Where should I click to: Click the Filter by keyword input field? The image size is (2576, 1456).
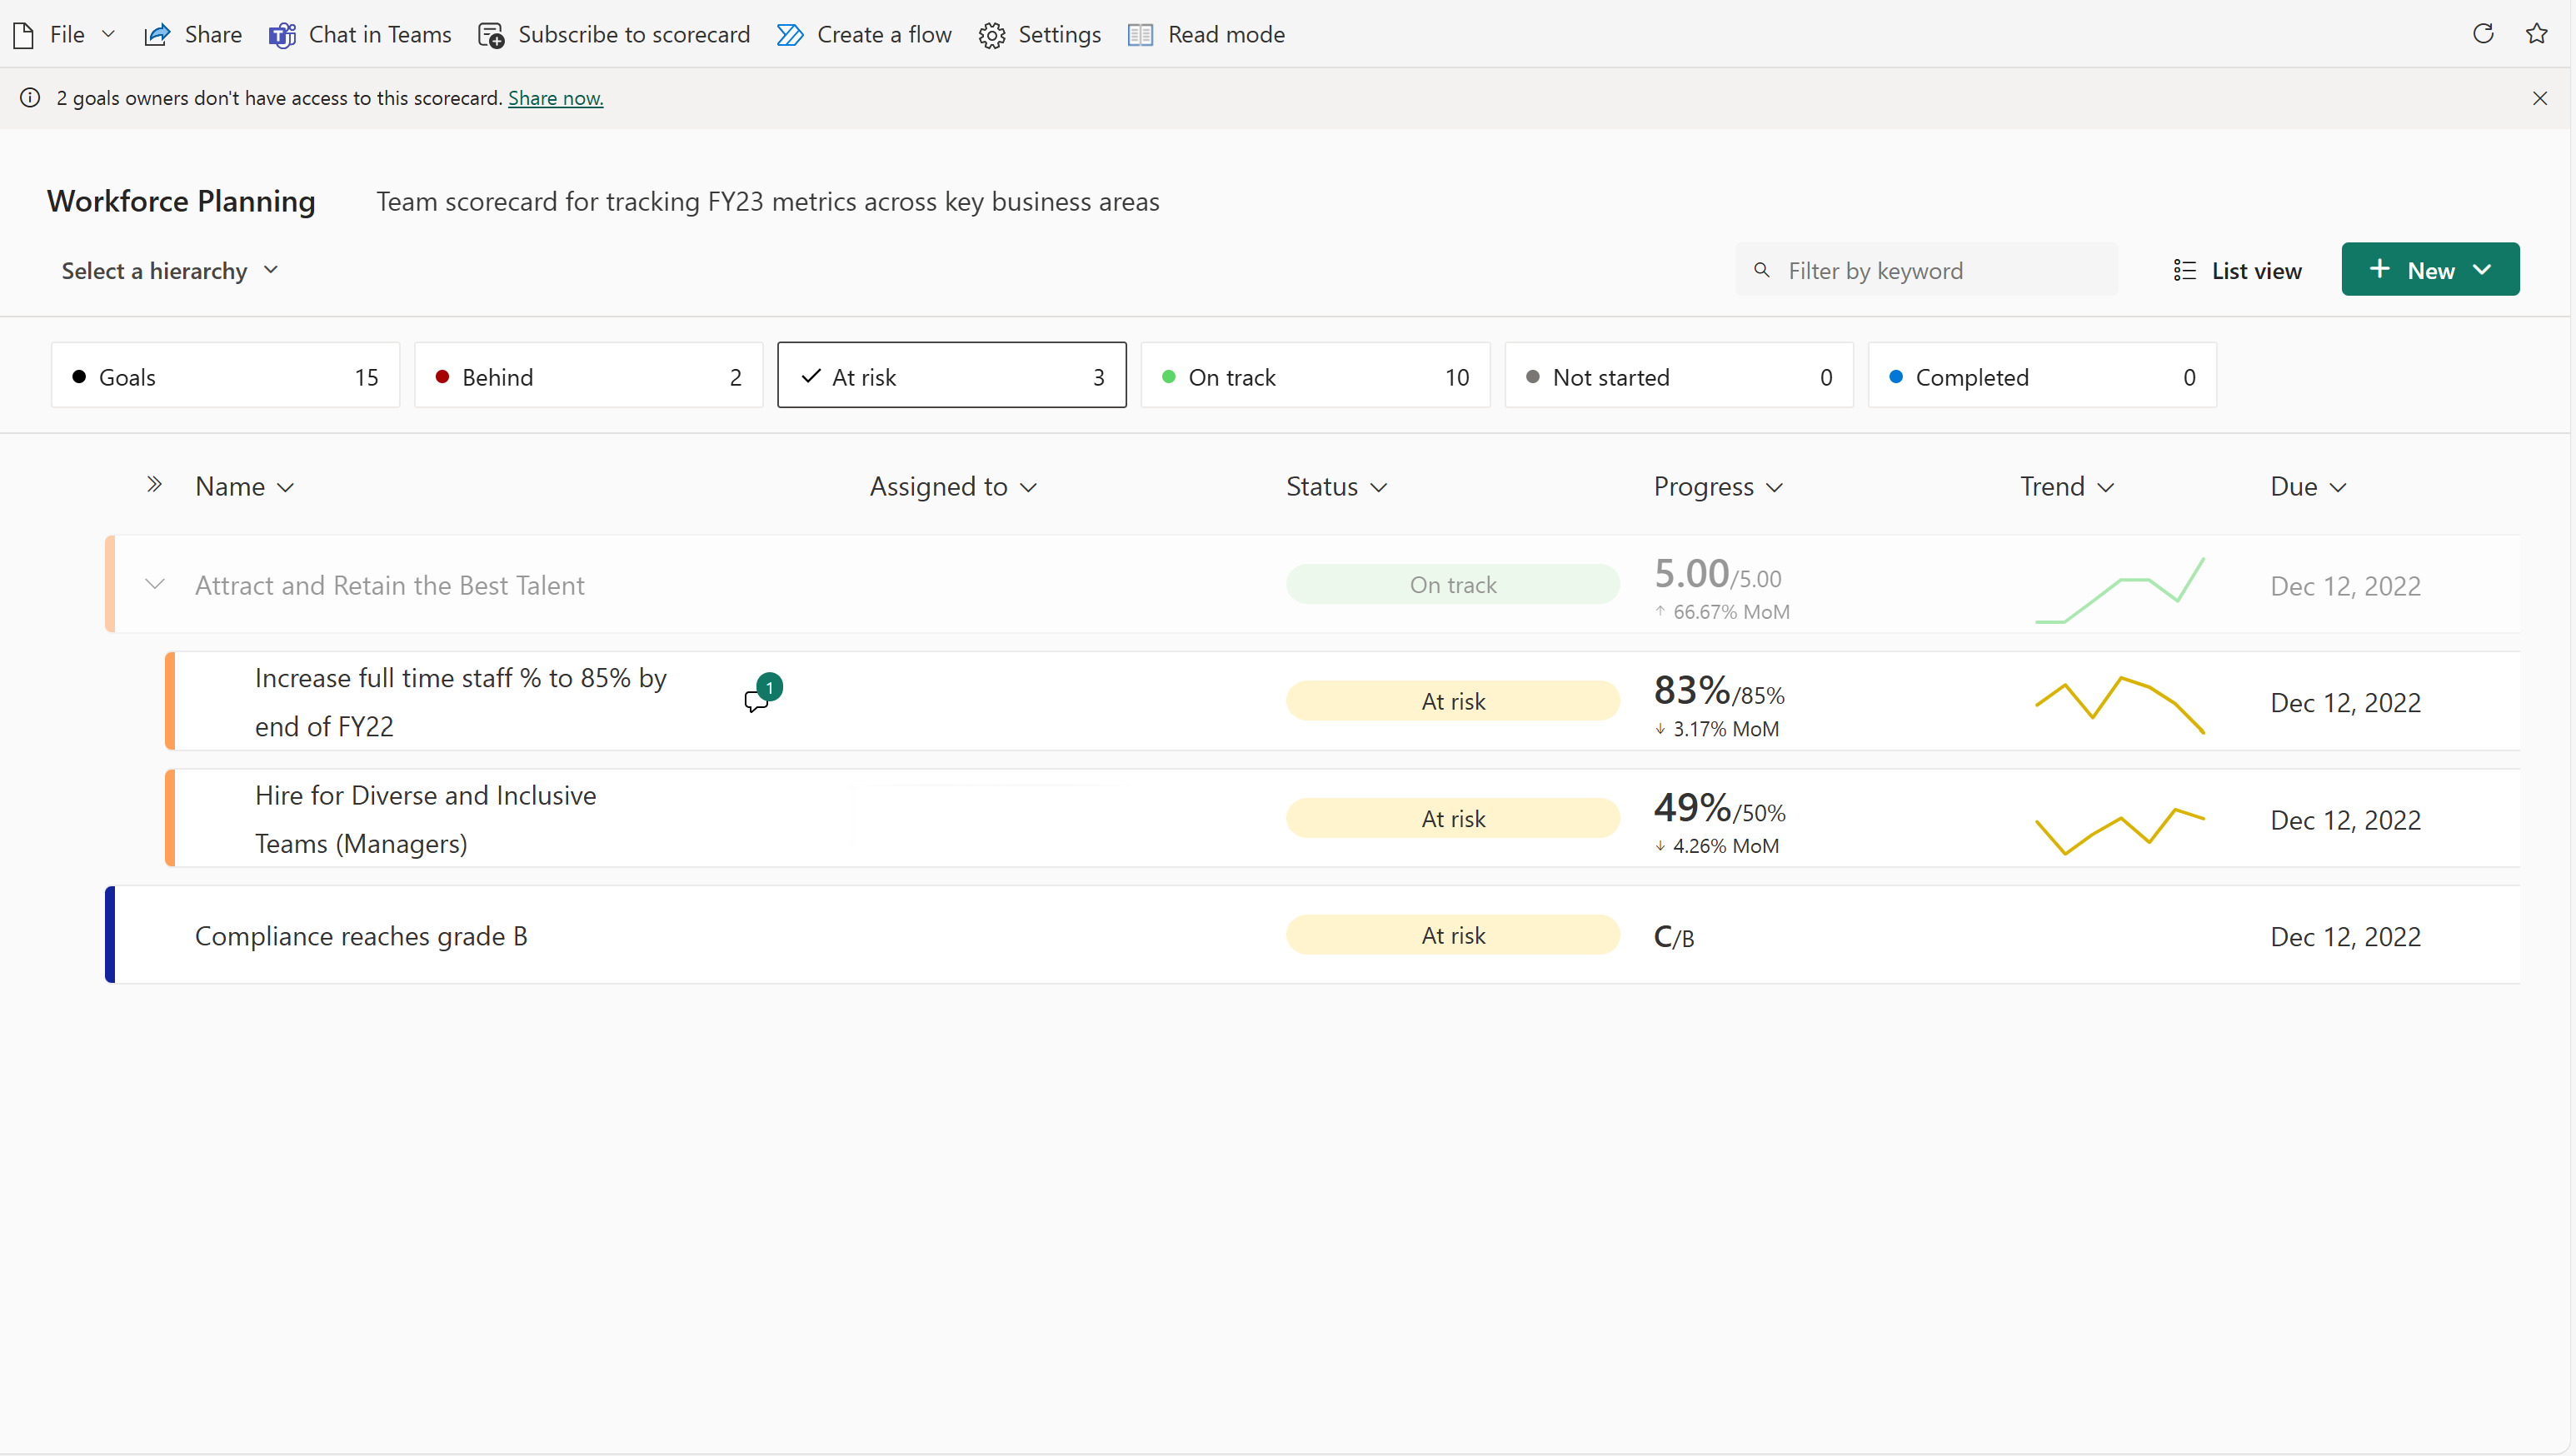(x=1930, y=269)
